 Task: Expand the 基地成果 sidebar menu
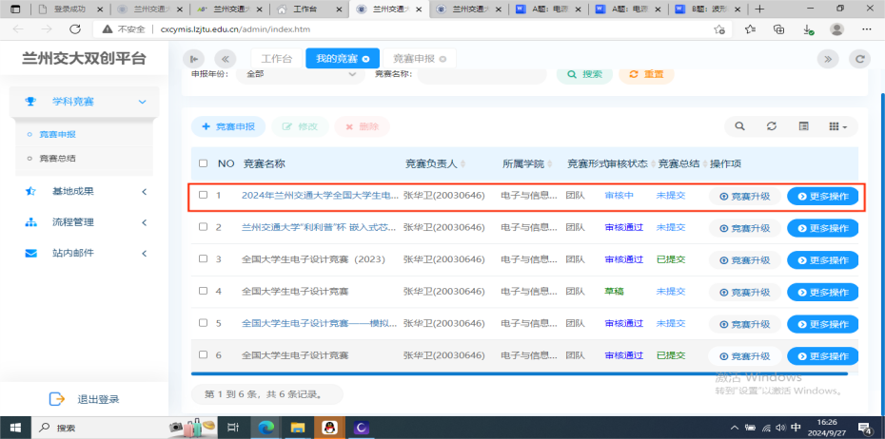85,191
